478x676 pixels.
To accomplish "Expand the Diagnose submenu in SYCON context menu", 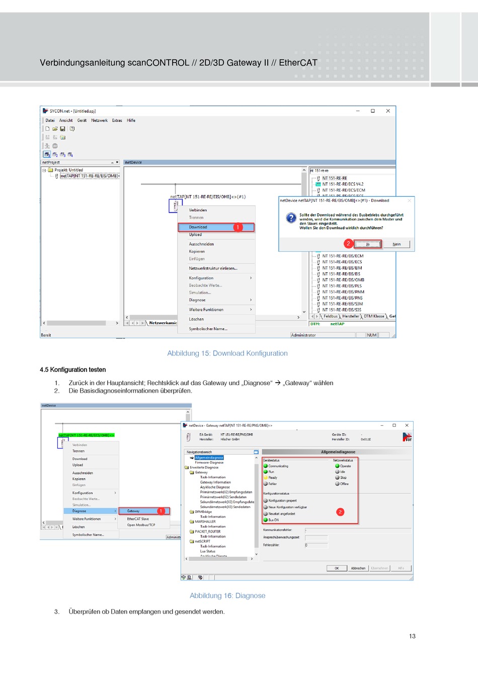I will point(251,300).
